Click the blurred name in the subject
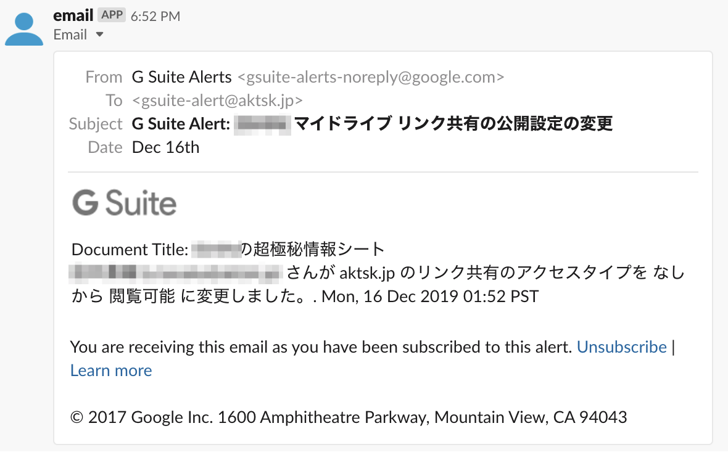The image size is (728, 455). 262,124
